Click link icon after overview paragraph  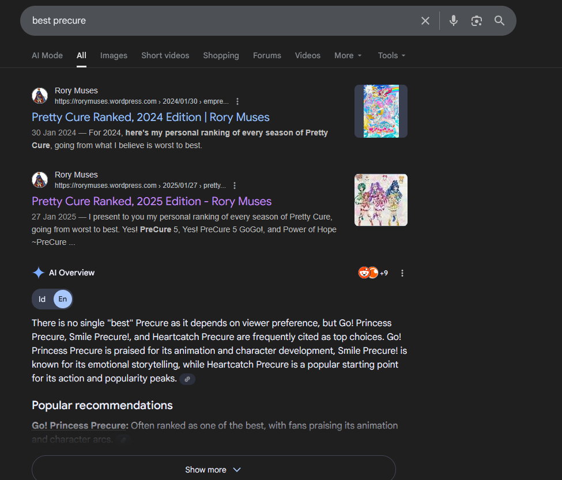pyautogui.click(x=187, y=379)
